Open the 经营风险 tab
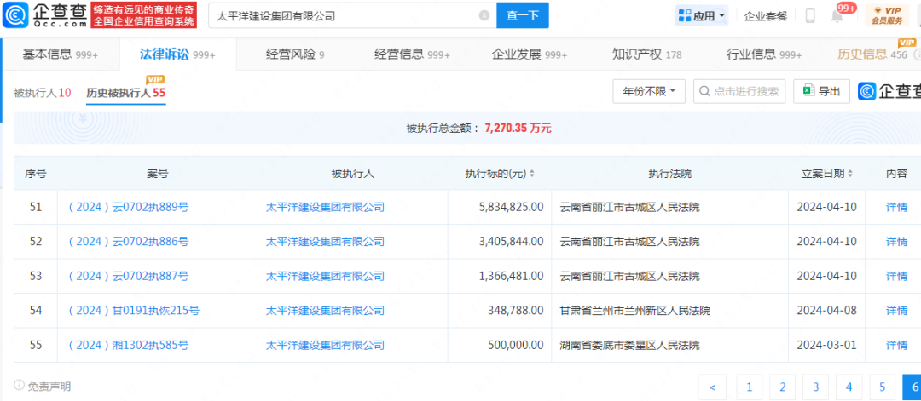The width and height of the screenshot is (921, 401). pos(295,54)
